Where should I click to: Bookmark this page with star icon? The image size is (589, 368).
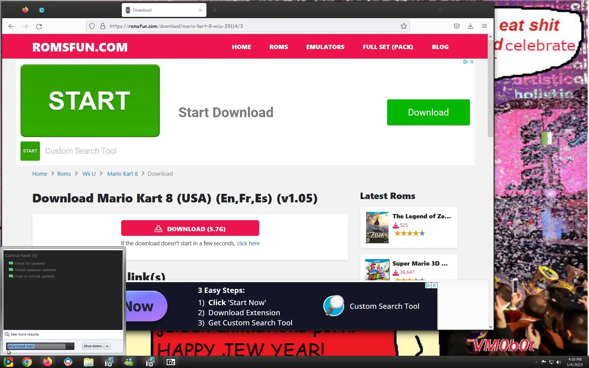coord(403,26)
